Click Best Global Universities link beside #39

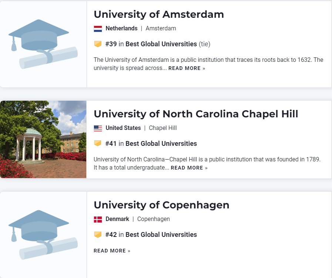[x=161, y=44]
